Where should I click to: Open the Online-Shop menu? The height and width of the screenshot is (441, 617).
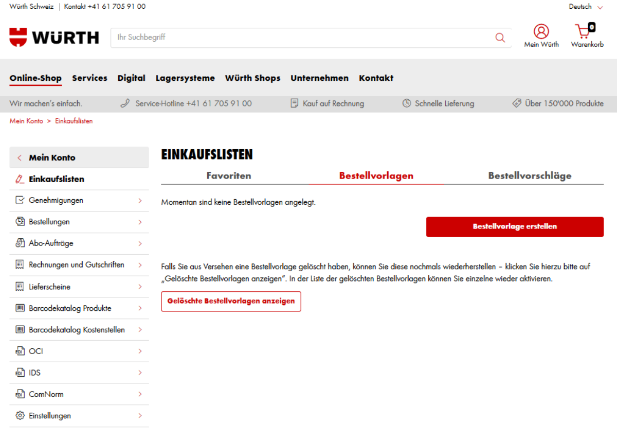(35, 78)
